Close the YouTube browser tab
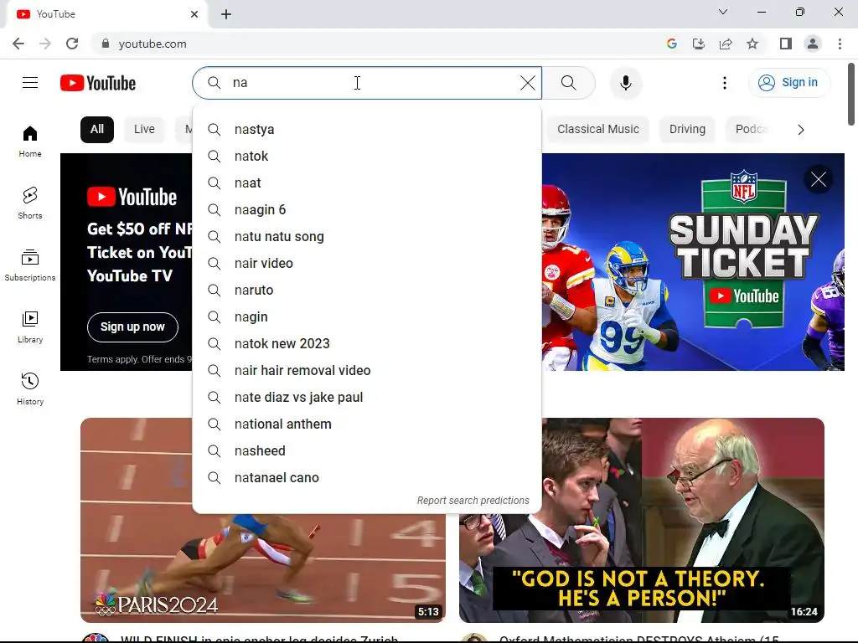The height and width of the screenshot is (643, 858). pos(194,14)
